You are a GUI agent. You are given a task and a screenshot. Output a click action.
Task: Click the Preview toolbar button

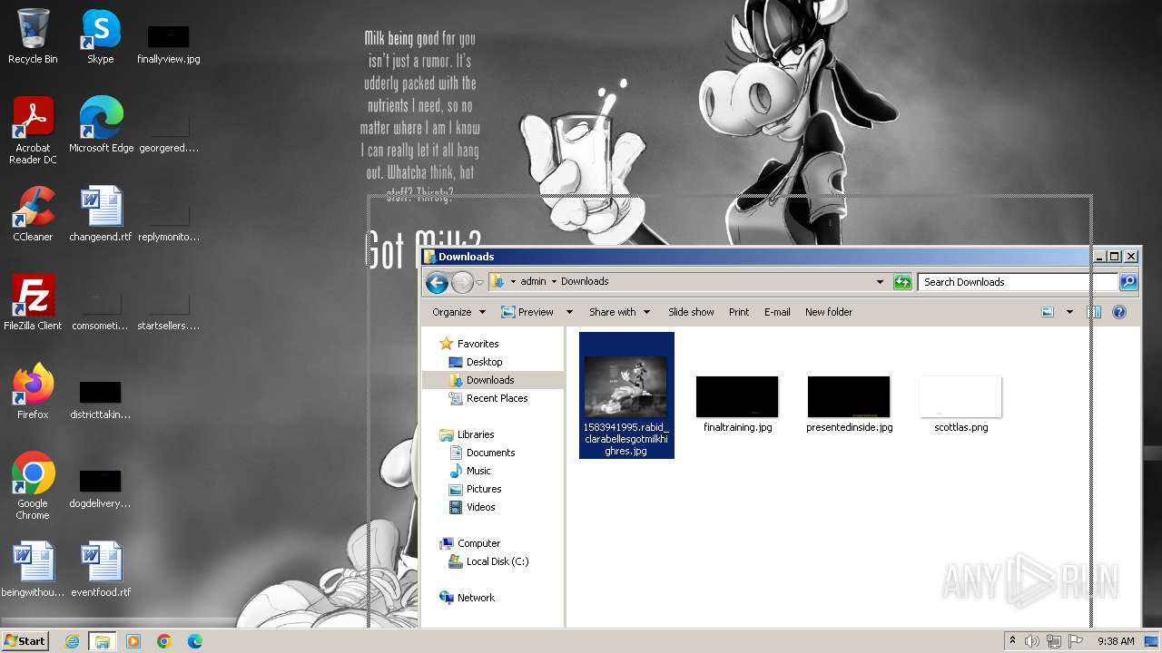[527, 312]
